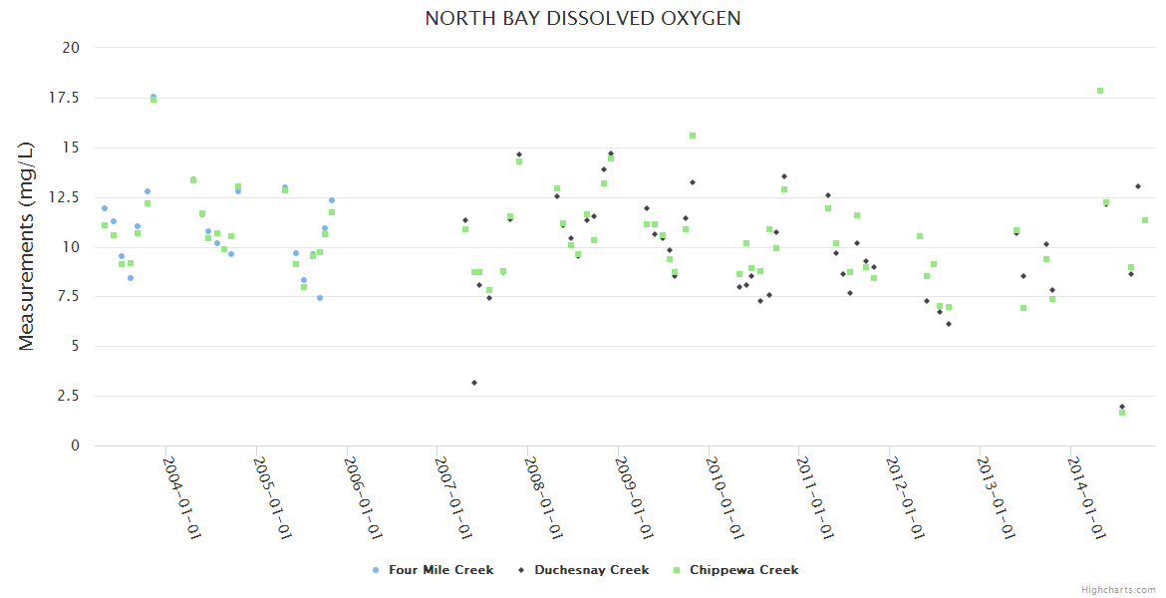The width and height of the screenshot is (1166, 598).
Task: Toggle Chippewa Creek series legend text
Action: tap(743, 570)
